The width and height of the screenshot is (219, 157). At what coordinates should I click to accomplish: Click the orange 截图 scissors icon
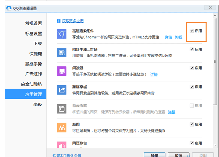click(62, 127)
